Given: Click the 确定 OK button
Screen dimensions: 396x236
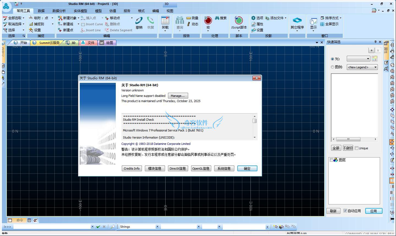Looking at the screenshot, I should (x=247, y=168).
